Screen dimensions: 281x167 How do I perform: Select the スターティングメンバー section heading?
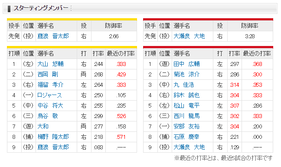41,8
